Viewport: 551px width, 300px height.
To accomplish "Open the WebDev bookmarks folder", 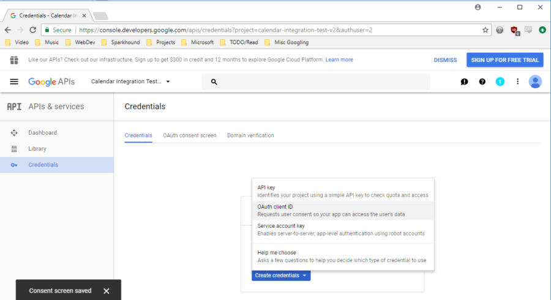I will [x=80, y=42].
